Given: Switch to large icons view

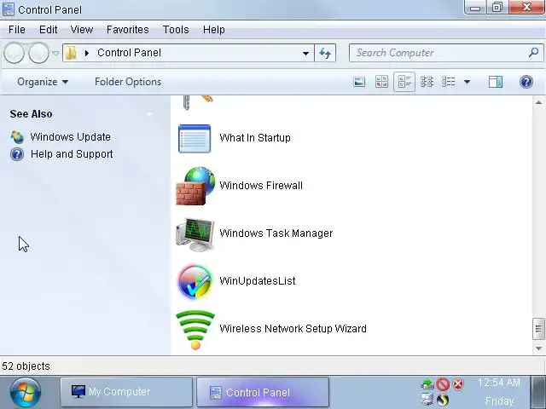Looking at the screenshot, I should point(359,82).
